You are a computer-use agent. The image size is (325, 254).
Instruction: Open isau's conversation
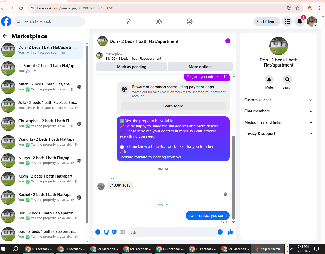[42, 234]
